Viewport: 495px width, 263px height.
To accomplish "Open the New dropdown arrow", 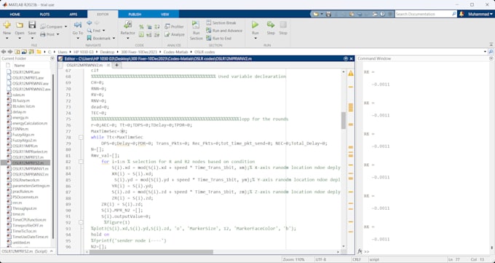I will click(x=7, y=39).
